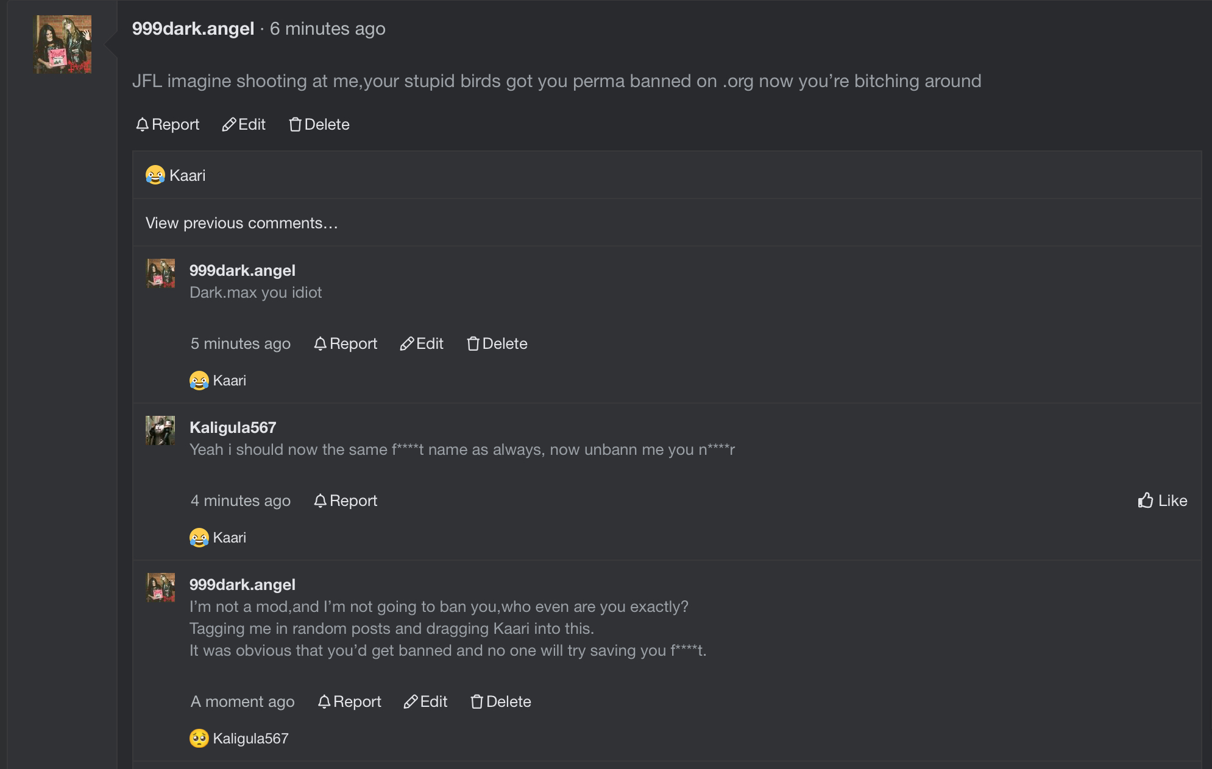This screenshot has width=1212, height=769.
Task: Open Kaligula567's profile from comment username
Action: pos(233,427)
